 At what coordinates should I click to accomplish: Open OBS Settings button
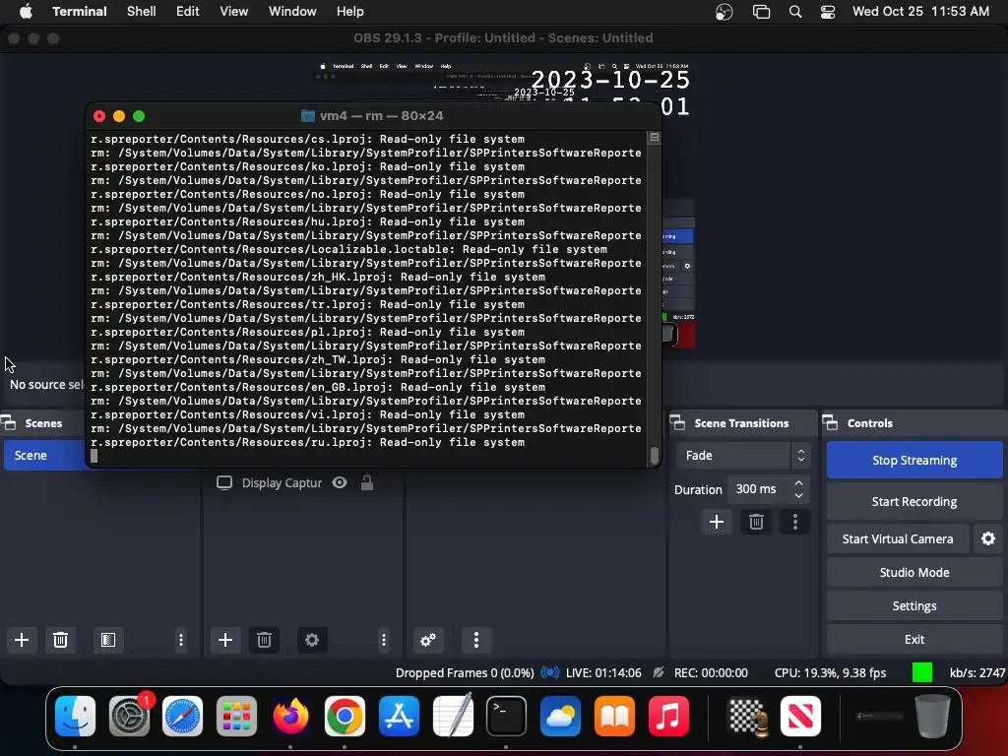coord(914,605)
